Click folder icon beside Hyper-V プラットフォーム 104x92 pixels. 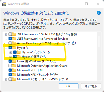[x=19, y=52]
